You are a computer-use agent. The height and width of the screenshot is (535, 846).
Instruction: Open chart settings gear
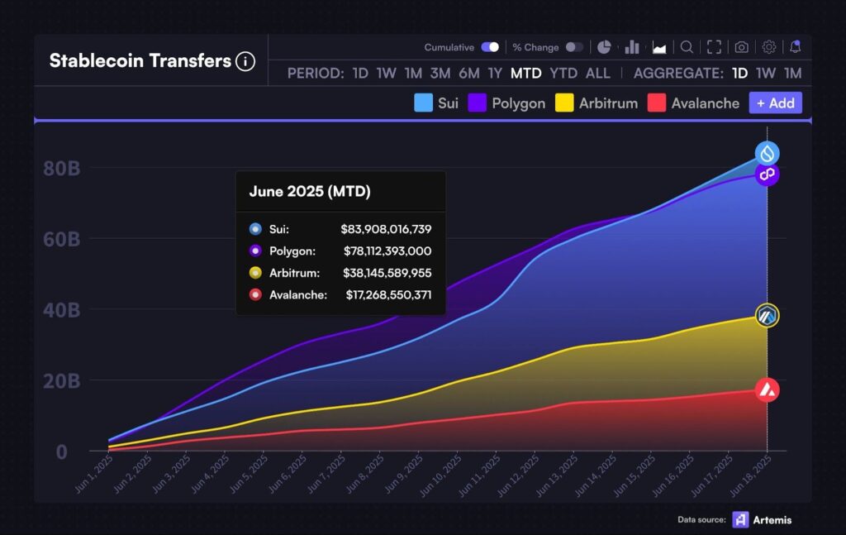click(x=769, y=47)
